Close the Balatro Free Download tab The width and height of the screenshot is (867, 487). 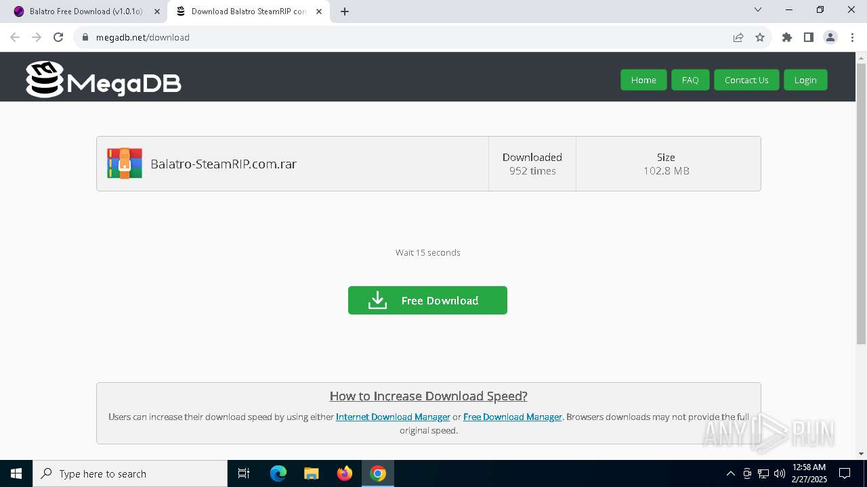pos(157,11)
